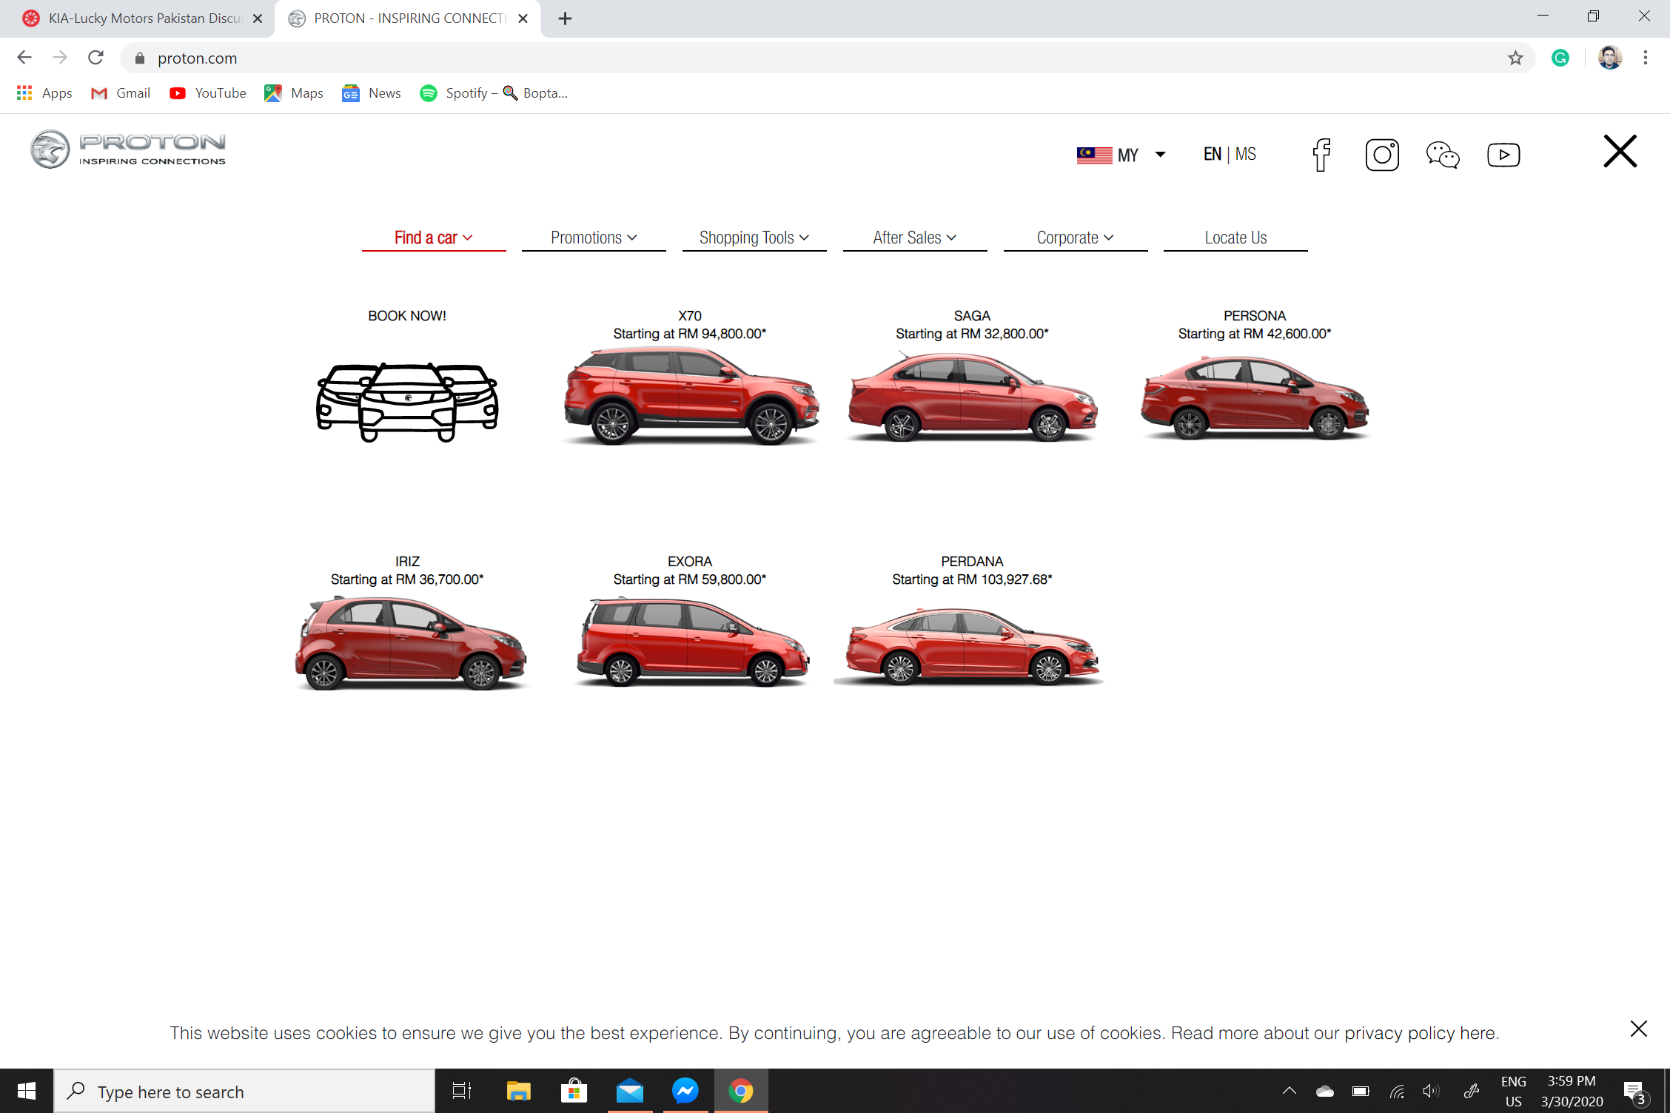This screenshot has width=1670, height=1113.
Task: Open the Grammarly extension icon
Action: coord(1560,58)
